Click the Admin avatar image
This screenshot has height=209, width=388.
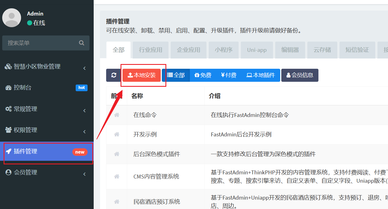click(x=12, y=18)
